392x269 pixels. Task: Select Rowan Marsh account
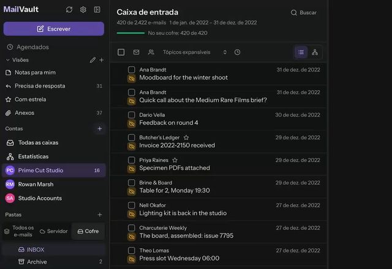coord(54,184)
